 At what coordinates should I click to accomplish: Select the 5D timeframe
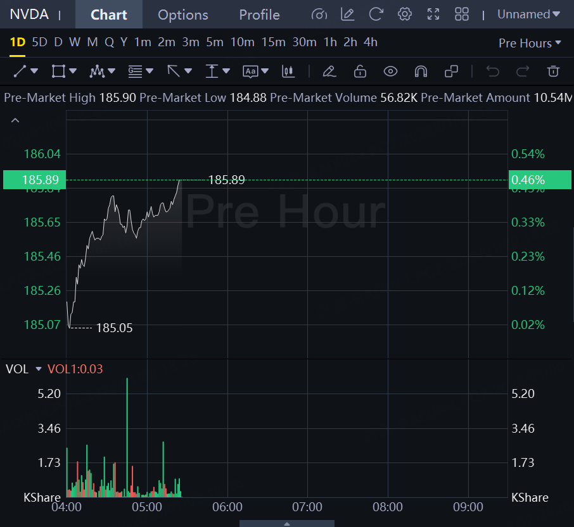click(39, 42)
